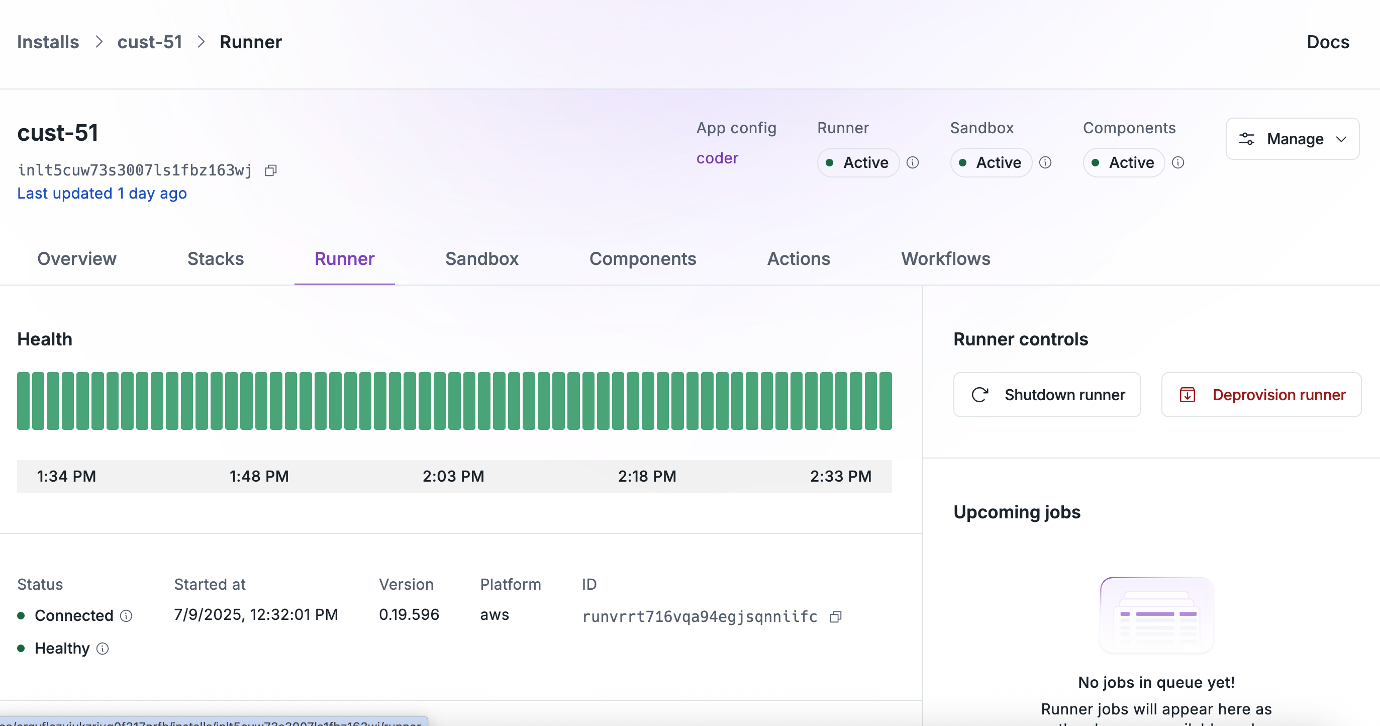This screenshot has height=726, width=1380.
Task: Navigate to Installs in breadcrumb
Action: click(x=48, y=42)
